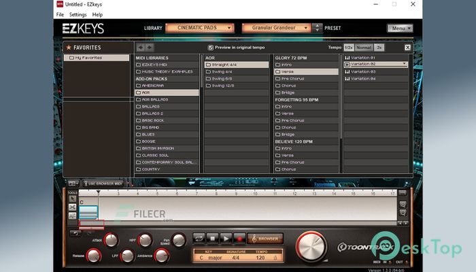Toggle Preview in original tempo checkbox

coord(210,48)
